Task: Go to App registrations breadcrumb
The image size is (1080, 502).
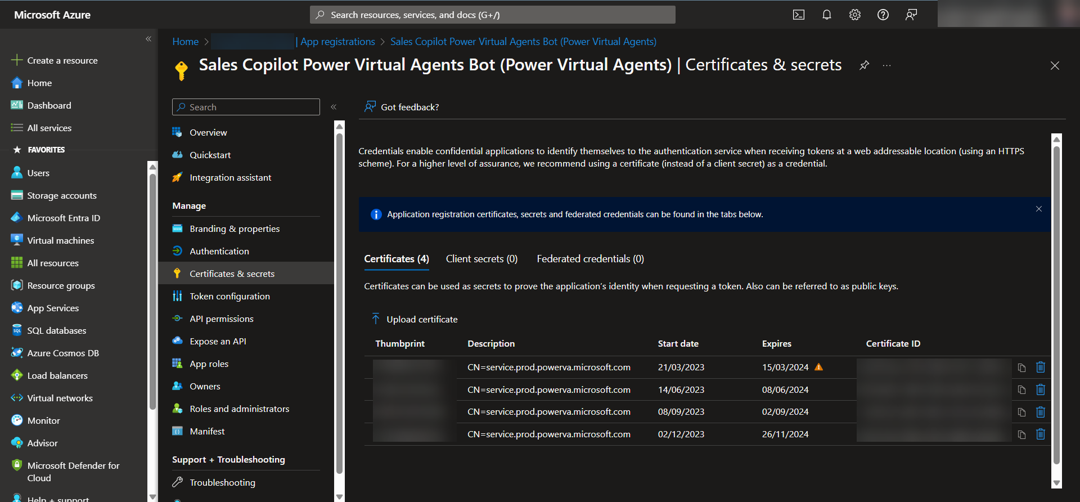Action: click(337, 42)
